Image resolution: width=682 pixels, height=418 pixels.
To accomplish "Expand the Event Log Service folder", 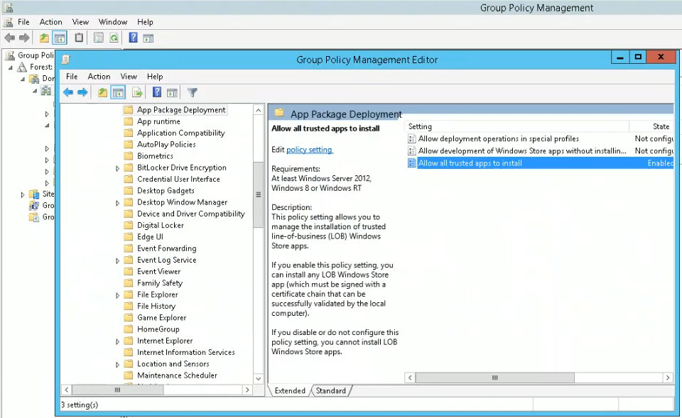I will coord(117,260).
